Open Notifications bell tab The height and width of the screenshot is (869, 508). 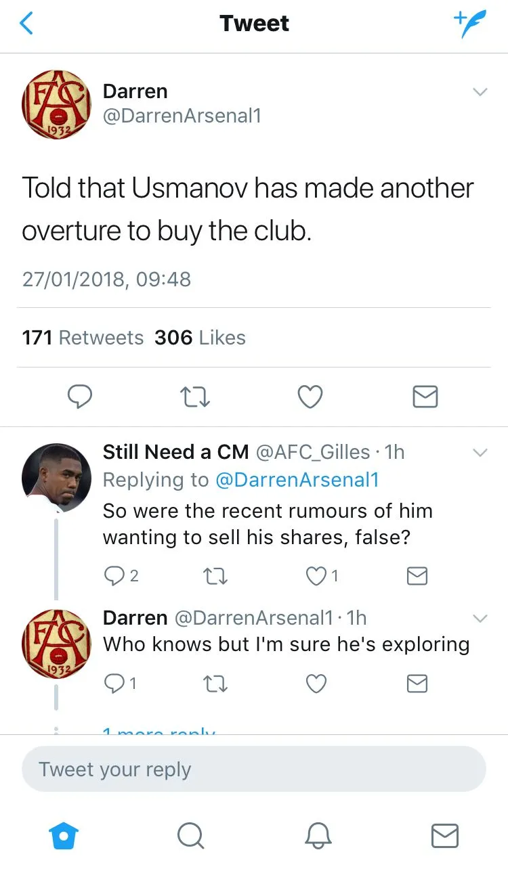[x=318, y=836]
